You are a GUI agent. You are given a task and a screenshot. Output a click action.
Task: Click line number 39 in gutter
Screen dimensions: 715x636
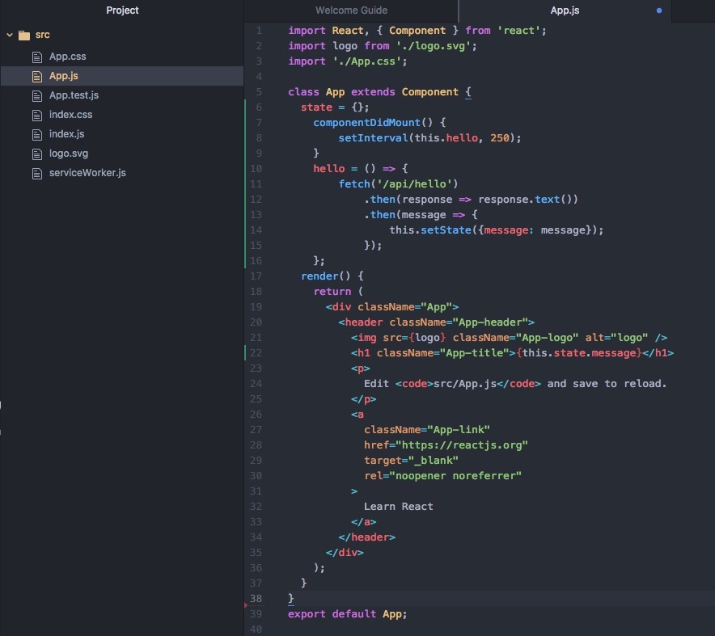(x=256, y=614)
